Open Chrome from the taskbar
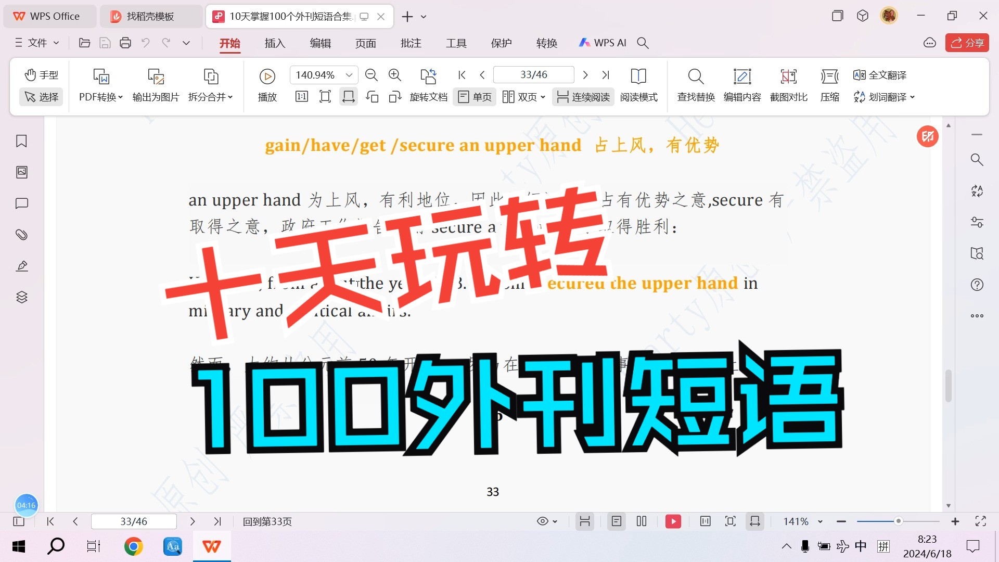Image resolution: width=999 pixels, height=562 pixels. coord(133,546)
